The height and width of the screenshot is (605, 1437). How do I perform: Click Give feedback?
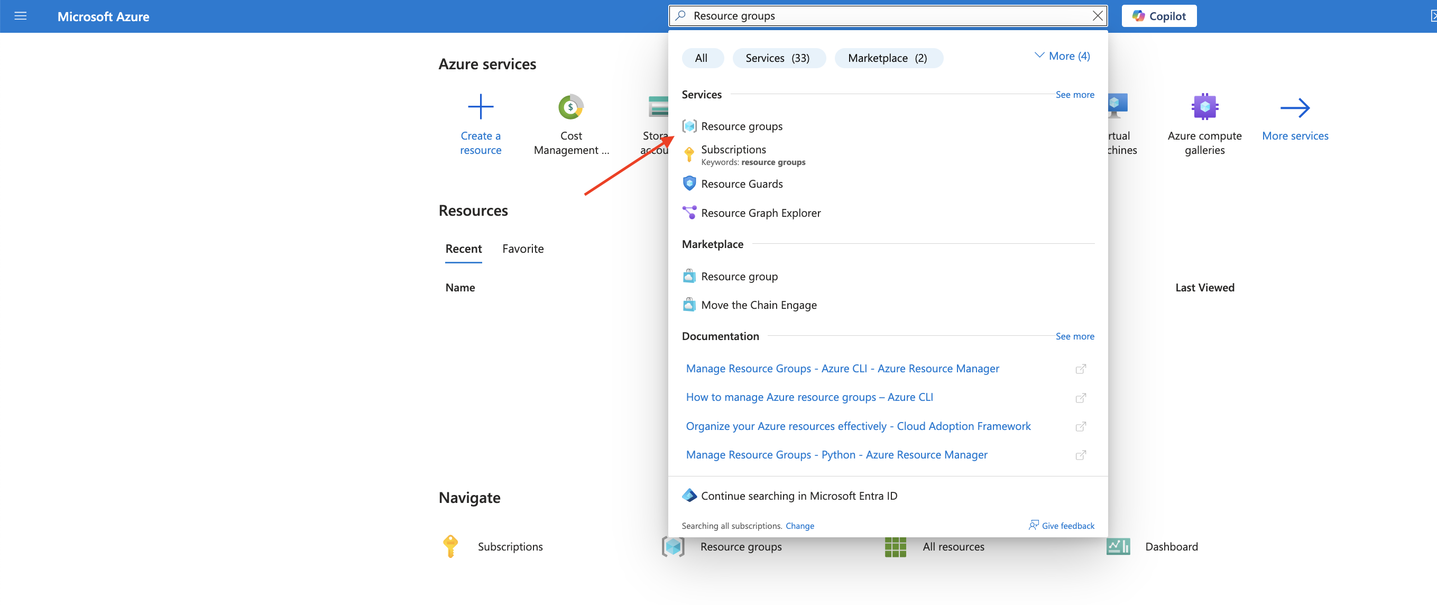[1061, 526]
